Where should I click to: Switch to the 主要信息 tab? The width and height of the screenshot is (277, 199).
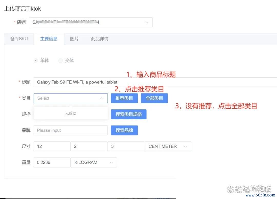tap(49, 39)
